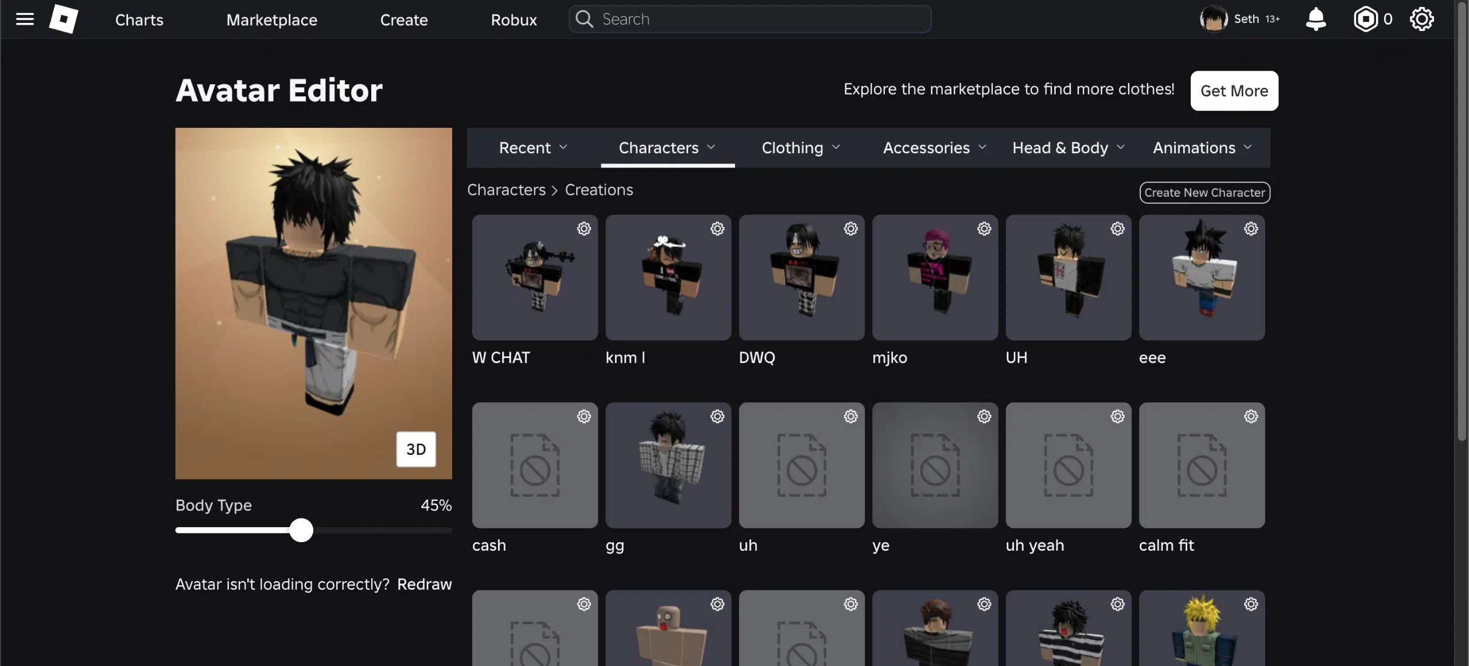The height and width of the screenshot is (666, 1469).
Task: Select the UH character thumbnail
Action: [1068, 278]
